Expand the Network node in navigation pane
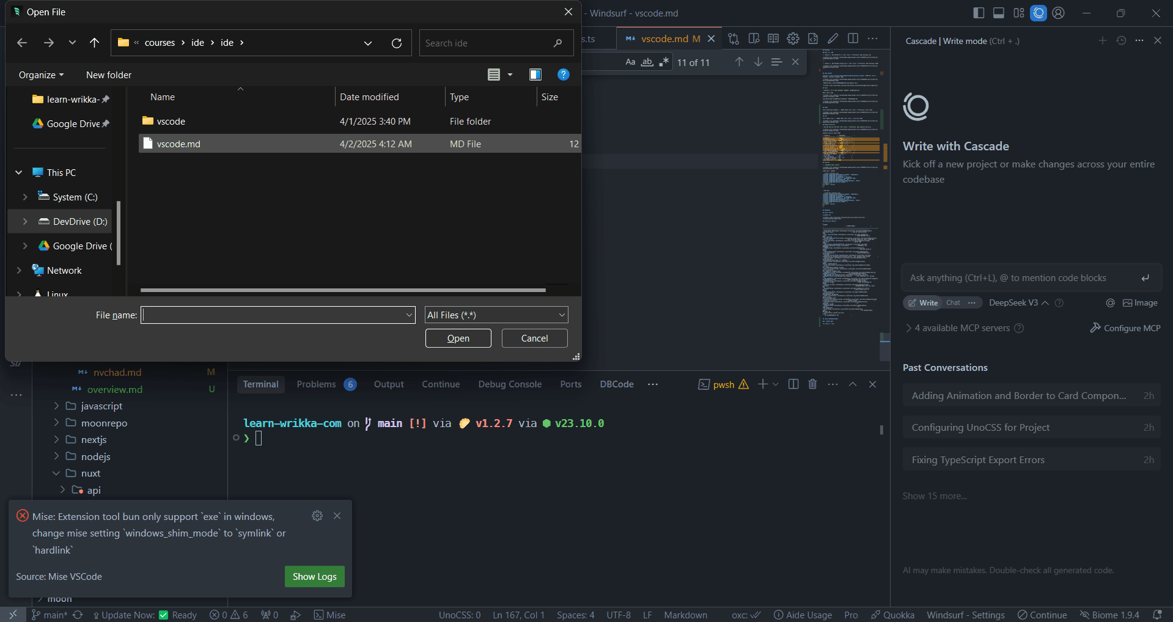 pyautogui.click(x=19, y=270)
